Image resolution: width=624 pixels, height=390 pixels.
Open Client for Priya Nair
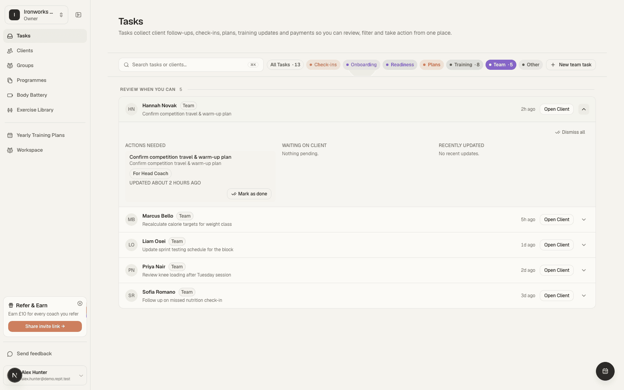tap(557, 270)
